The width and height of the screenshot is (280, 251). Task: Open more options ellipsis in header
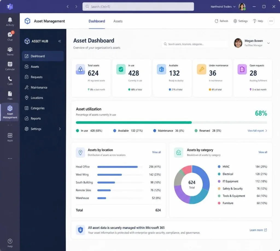click(271, 21)
